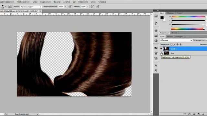Hide Слой 1 via eye icon
The image size is (207, 116).
[161, 49]
